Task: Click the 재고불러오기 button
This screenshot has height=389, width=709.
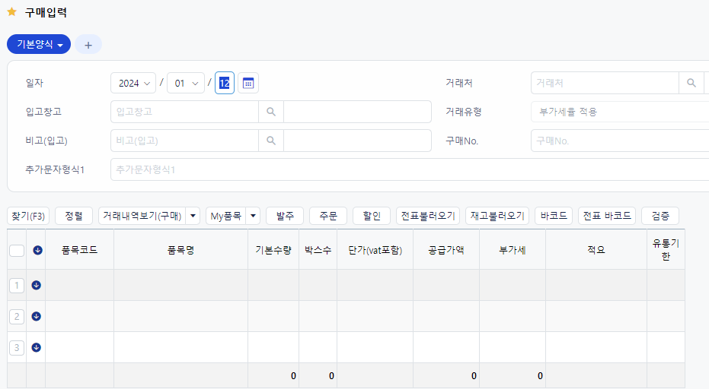Action: [497, 216]
